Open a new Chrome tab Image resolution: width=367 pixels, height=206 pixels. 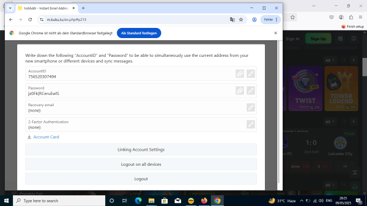coord(83,8)
